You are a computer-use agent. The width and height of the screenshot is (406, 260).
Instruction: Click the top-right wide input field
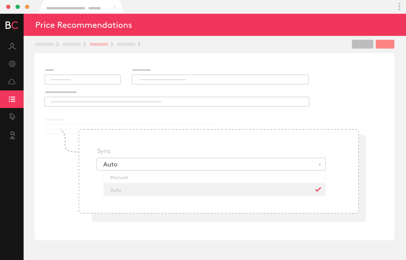[220, 80]
